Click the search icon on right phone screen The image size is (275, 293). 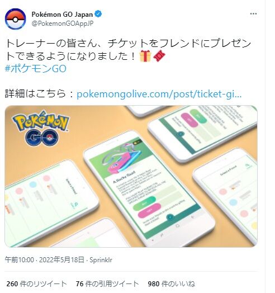coord(248,166)
